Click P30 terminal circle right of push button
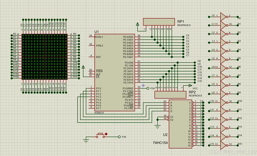The width and height of the screenshot is (257, 156). point(119,137)
